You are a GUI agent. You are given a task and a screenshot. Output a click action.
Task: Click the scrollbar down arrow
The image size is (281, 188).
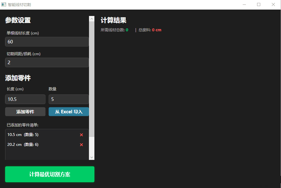click(x=92, y=157)
